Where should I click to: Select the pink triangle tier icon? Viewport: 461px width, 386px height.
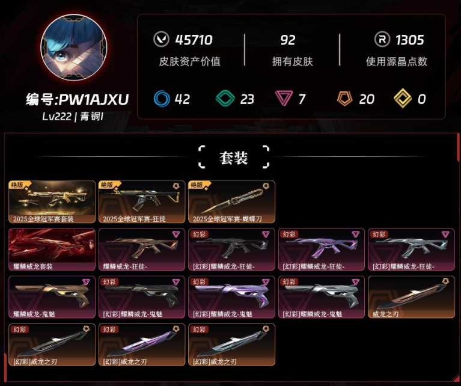click(x=284, y=98)
